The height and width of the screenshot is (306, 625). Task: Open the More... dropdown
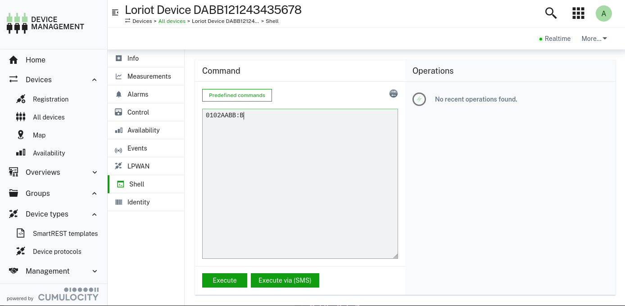tap(594, 39)
